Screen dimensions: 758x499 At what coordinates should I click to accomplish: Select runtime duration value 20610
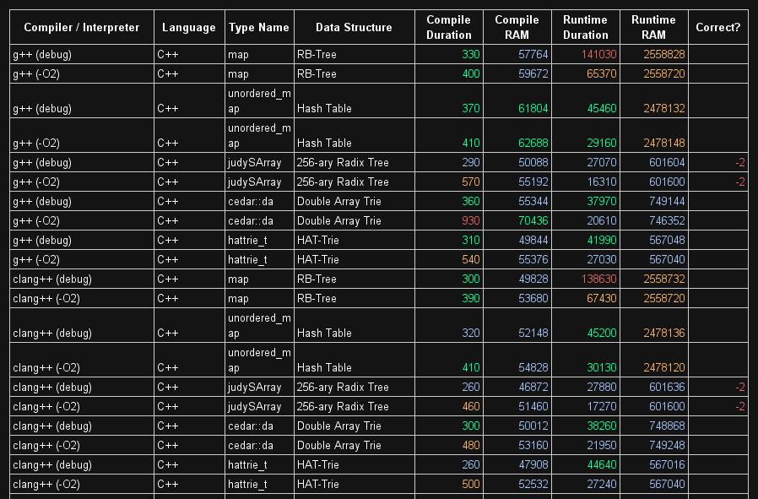pos(601,220)
